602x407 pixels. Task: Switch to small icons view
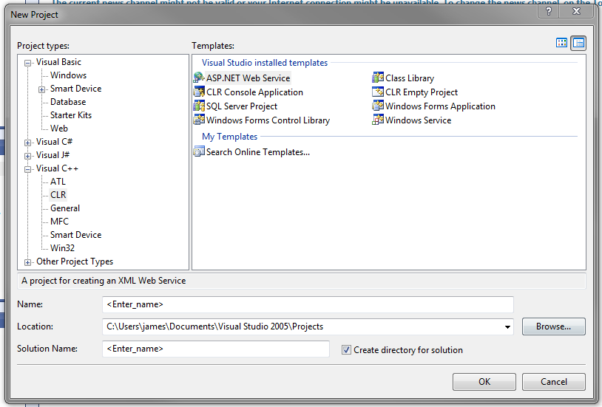coord(578,43)
